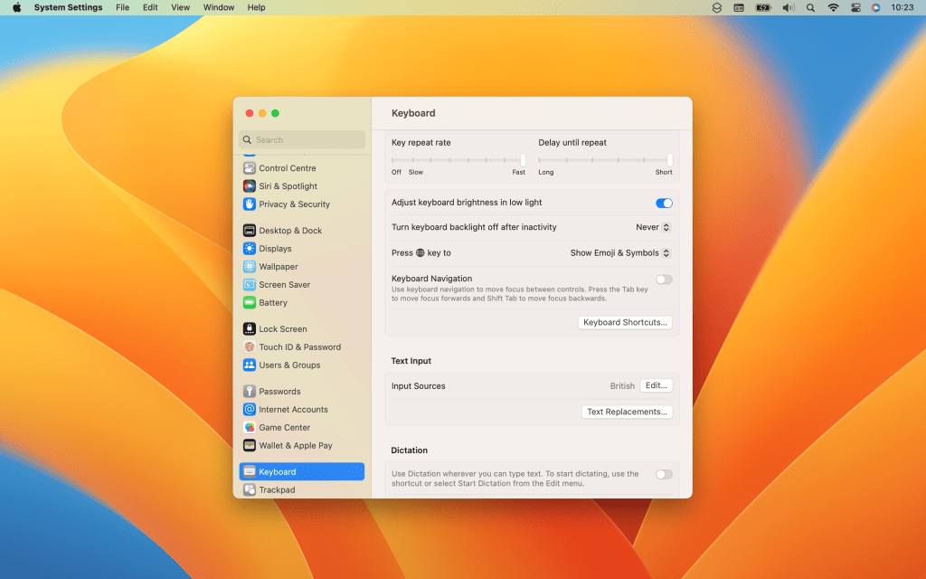The image size is (926, 579).
Task: Click the Keyboard title in the header
Action: pyautogui.click(x=413, y=113)
